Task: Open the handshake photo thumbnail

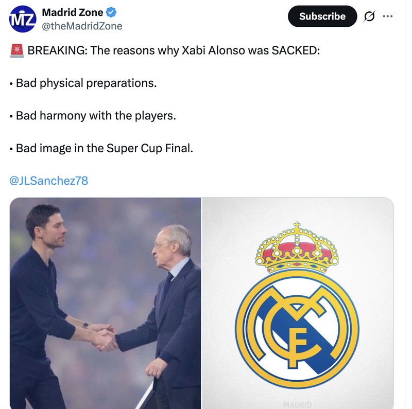Action: click(x=106, y=303)
